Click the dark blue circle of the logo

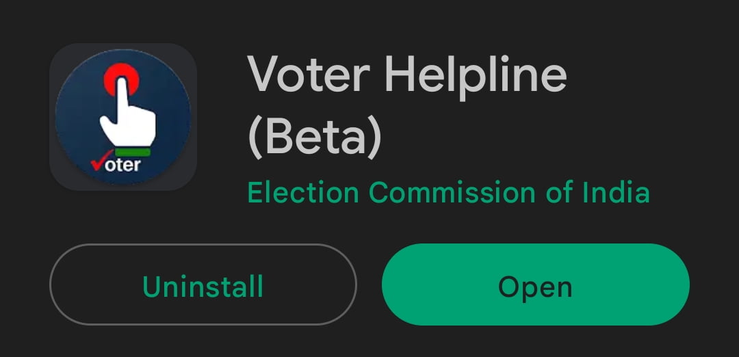coord(123,117)
